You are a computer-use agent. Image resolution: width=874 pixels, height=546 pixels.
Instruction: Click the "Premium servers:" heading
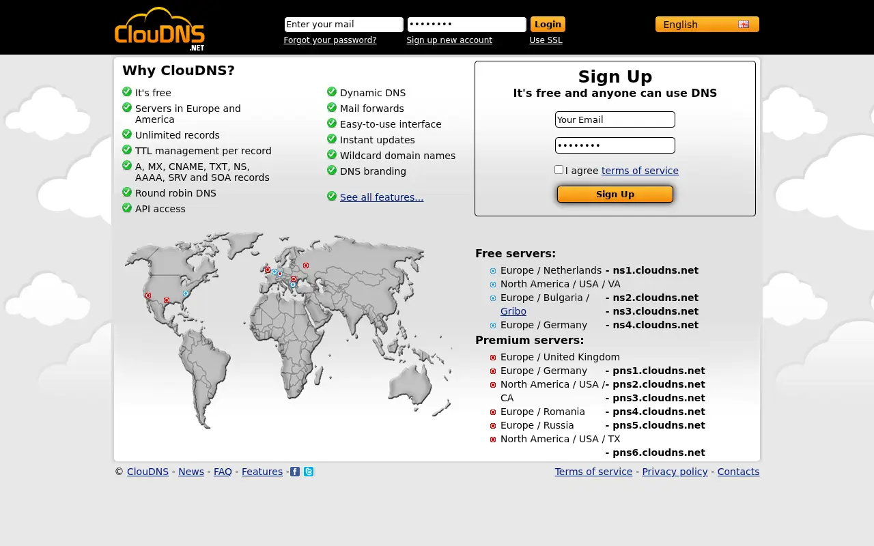coord(530,340)
